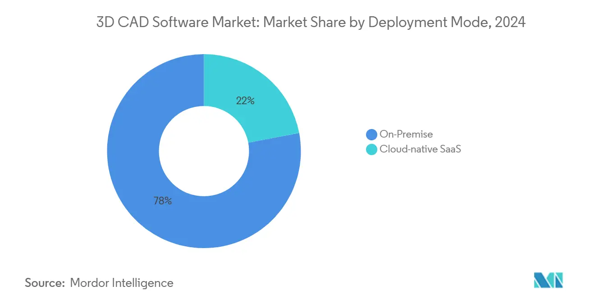Click the Mordor Intelligence source link

(122, 283)
